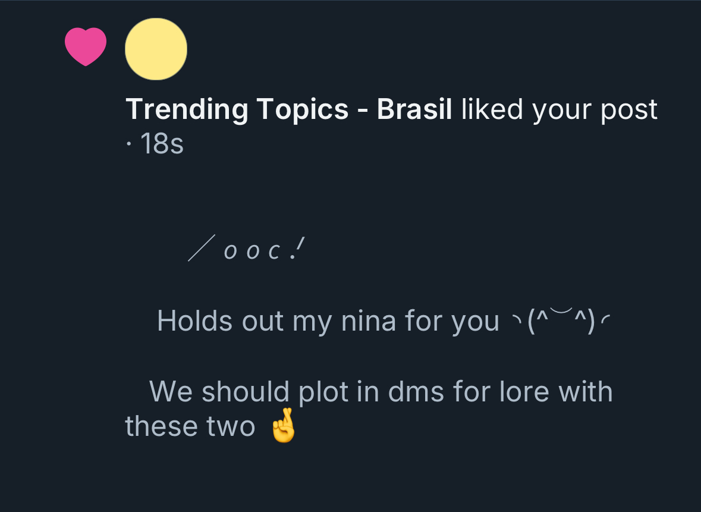701x512 pixels.
Task: Open the "Holds out my nina" post line
Action: point(327,322)
